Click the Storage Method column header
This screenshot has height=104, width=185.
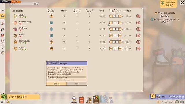[51, 11]
